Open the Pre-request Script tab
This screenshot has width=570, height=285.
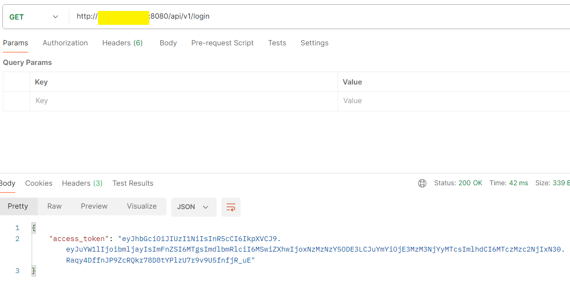point(222,43)
